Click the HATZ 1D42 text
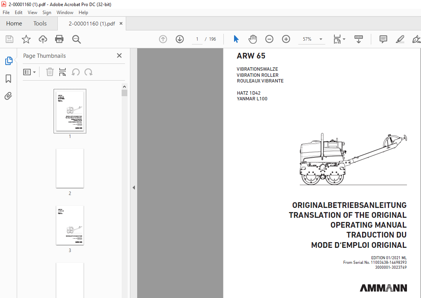Viewport: 421px width, 298px height. pos(248,93)
